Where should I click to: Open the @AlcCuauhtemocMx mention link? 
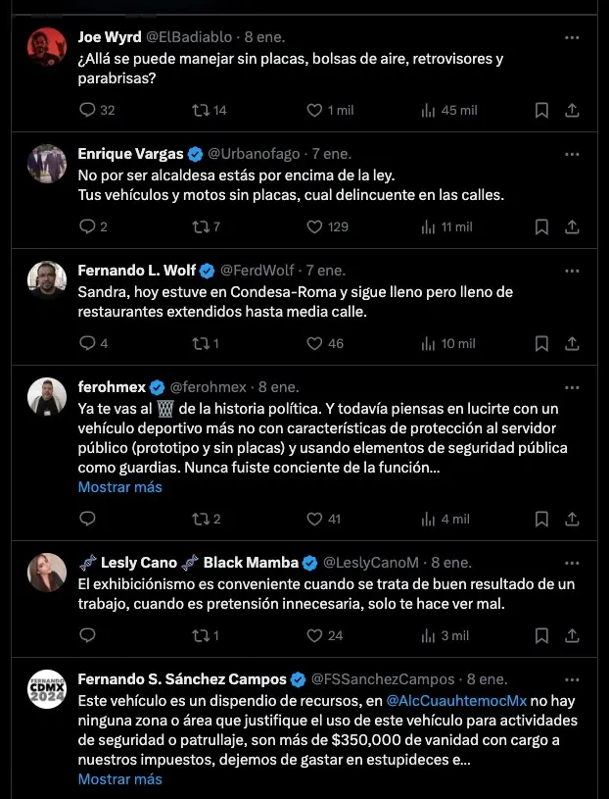456,701
